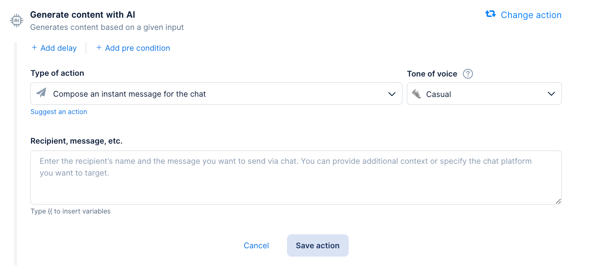Click the Generate content with AI heading

coord(83,15)
